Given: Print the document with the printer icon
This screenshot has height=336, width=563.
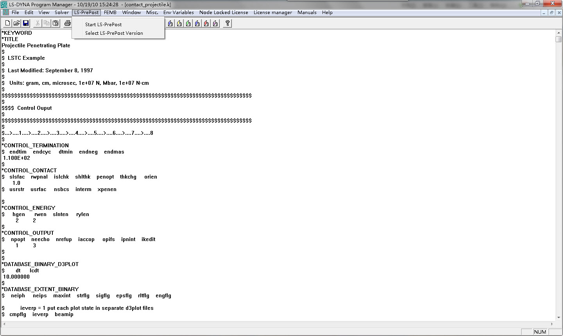Looking at the screenshot, I should click(x=67, y=23).
